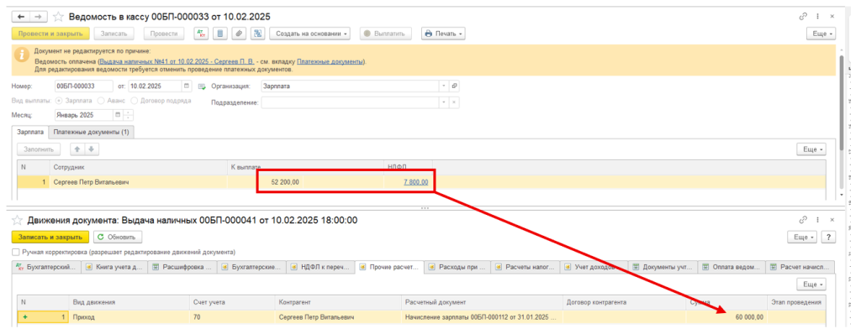Open Еще menu in Ведомость toolbar
Screen dimensions: 861x334
821,34
